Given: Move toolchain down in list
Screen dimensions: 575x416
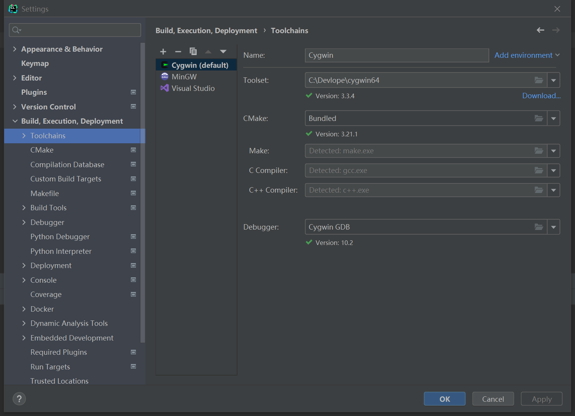Looking at the screenshot, I should point(223,52).
